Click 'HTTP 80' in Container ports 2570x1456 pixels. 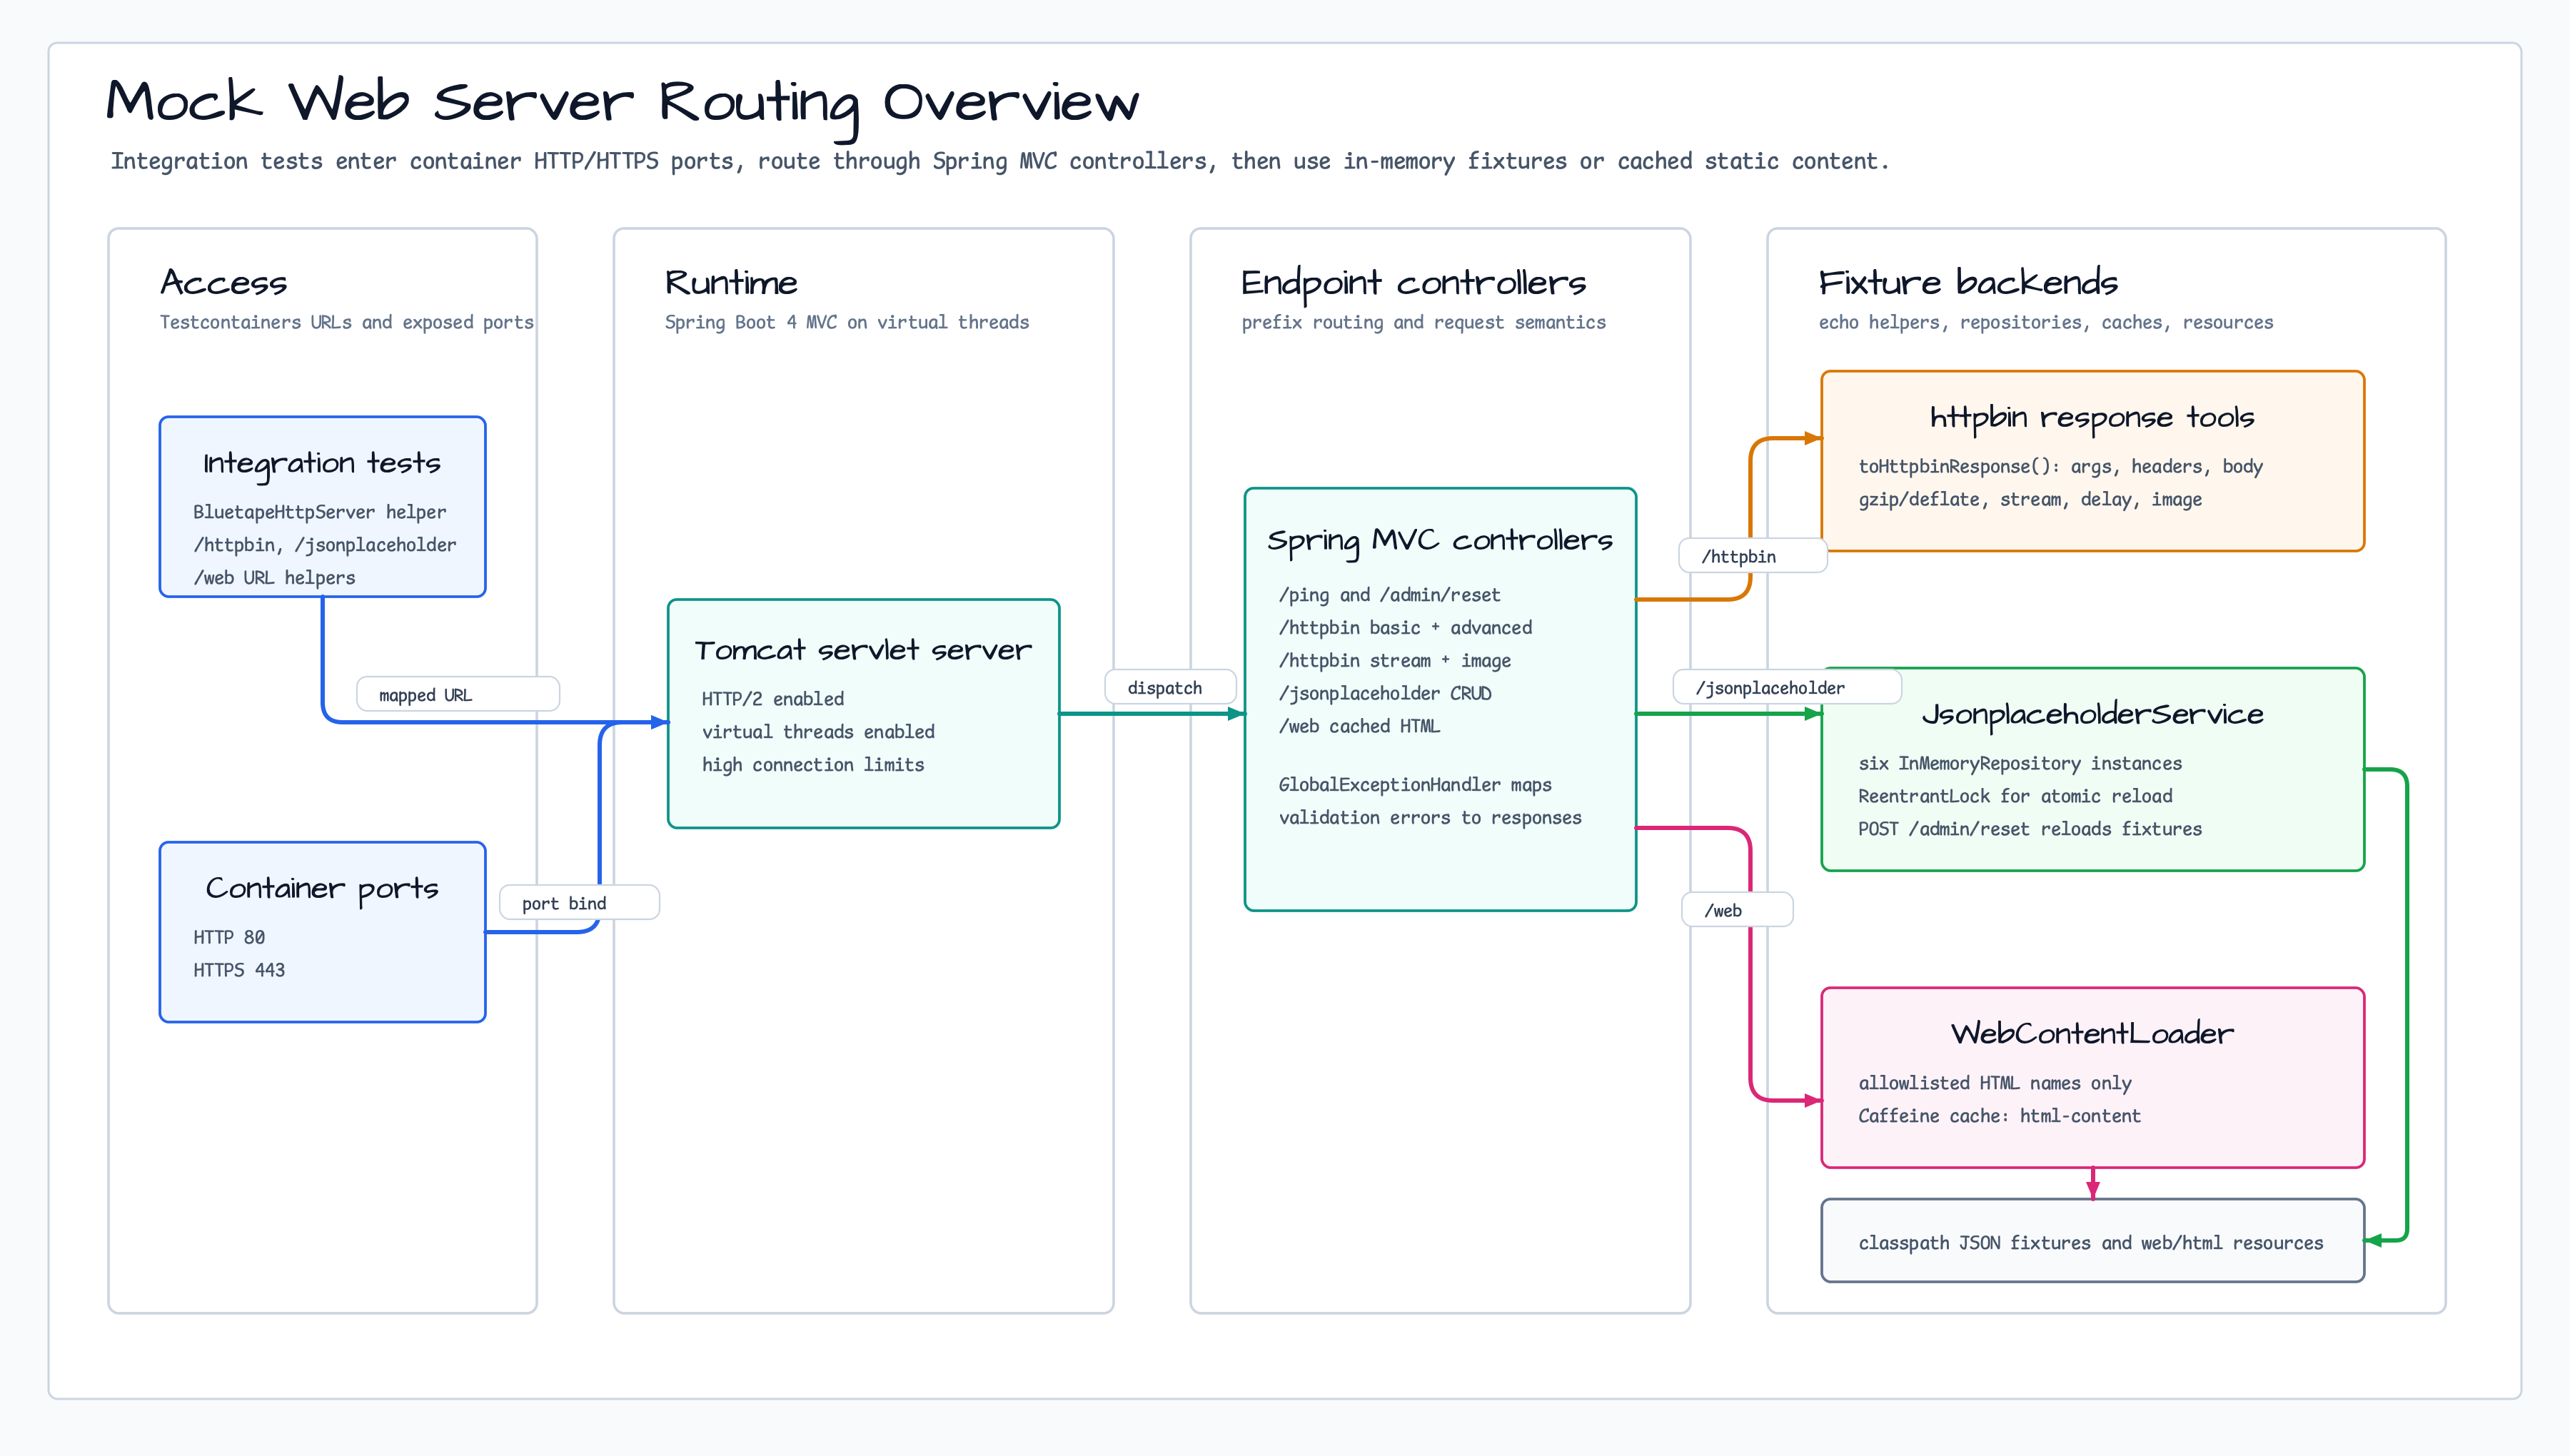click(229, 937)
